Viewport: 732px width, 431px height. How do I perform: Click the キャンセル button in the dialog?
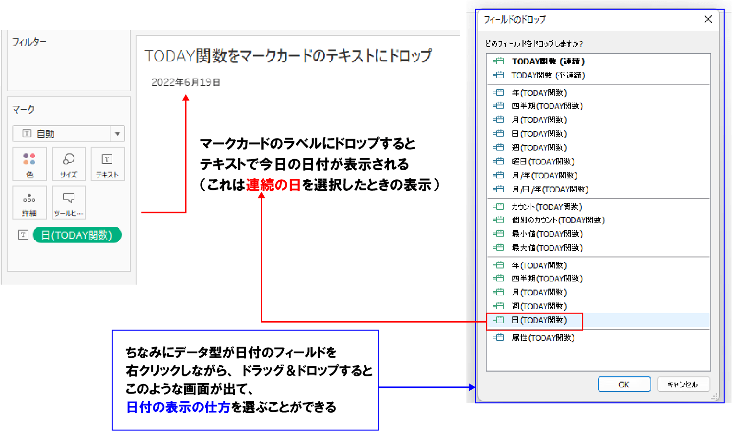[x=684, y=384]
